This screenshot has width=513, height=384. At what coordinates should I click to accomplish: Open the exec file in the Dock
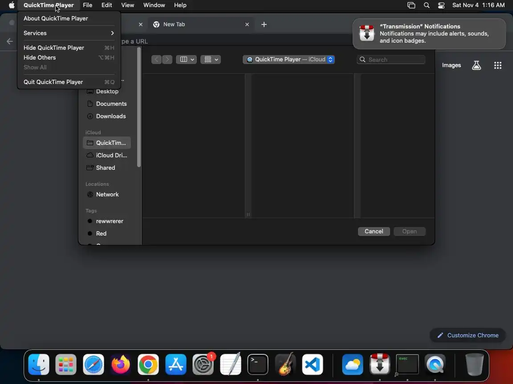pos(407,364)
